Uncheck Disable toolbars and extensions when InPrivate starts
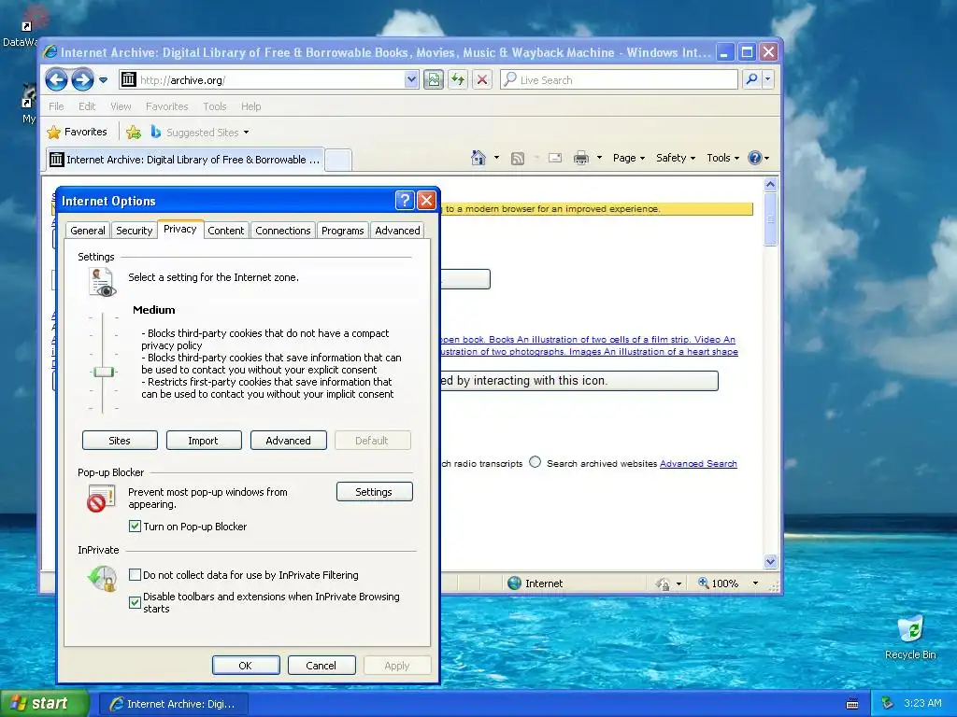 click(x=135, y=602)
